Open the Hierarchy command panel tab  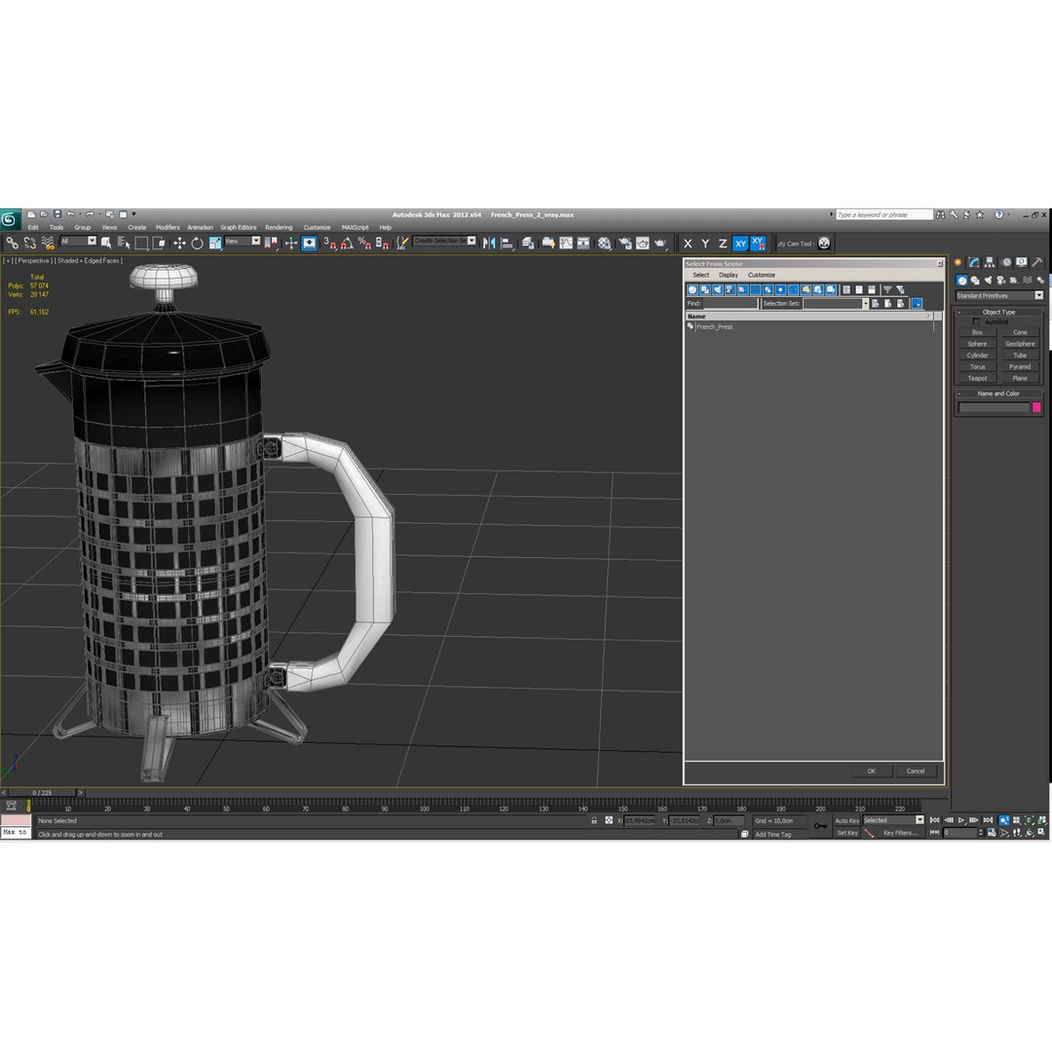pyautogui.click(x=989, y=262)
